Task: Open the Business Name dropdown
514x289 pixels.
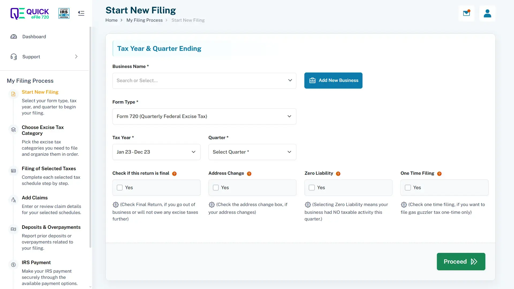Action: pos(204,81)
